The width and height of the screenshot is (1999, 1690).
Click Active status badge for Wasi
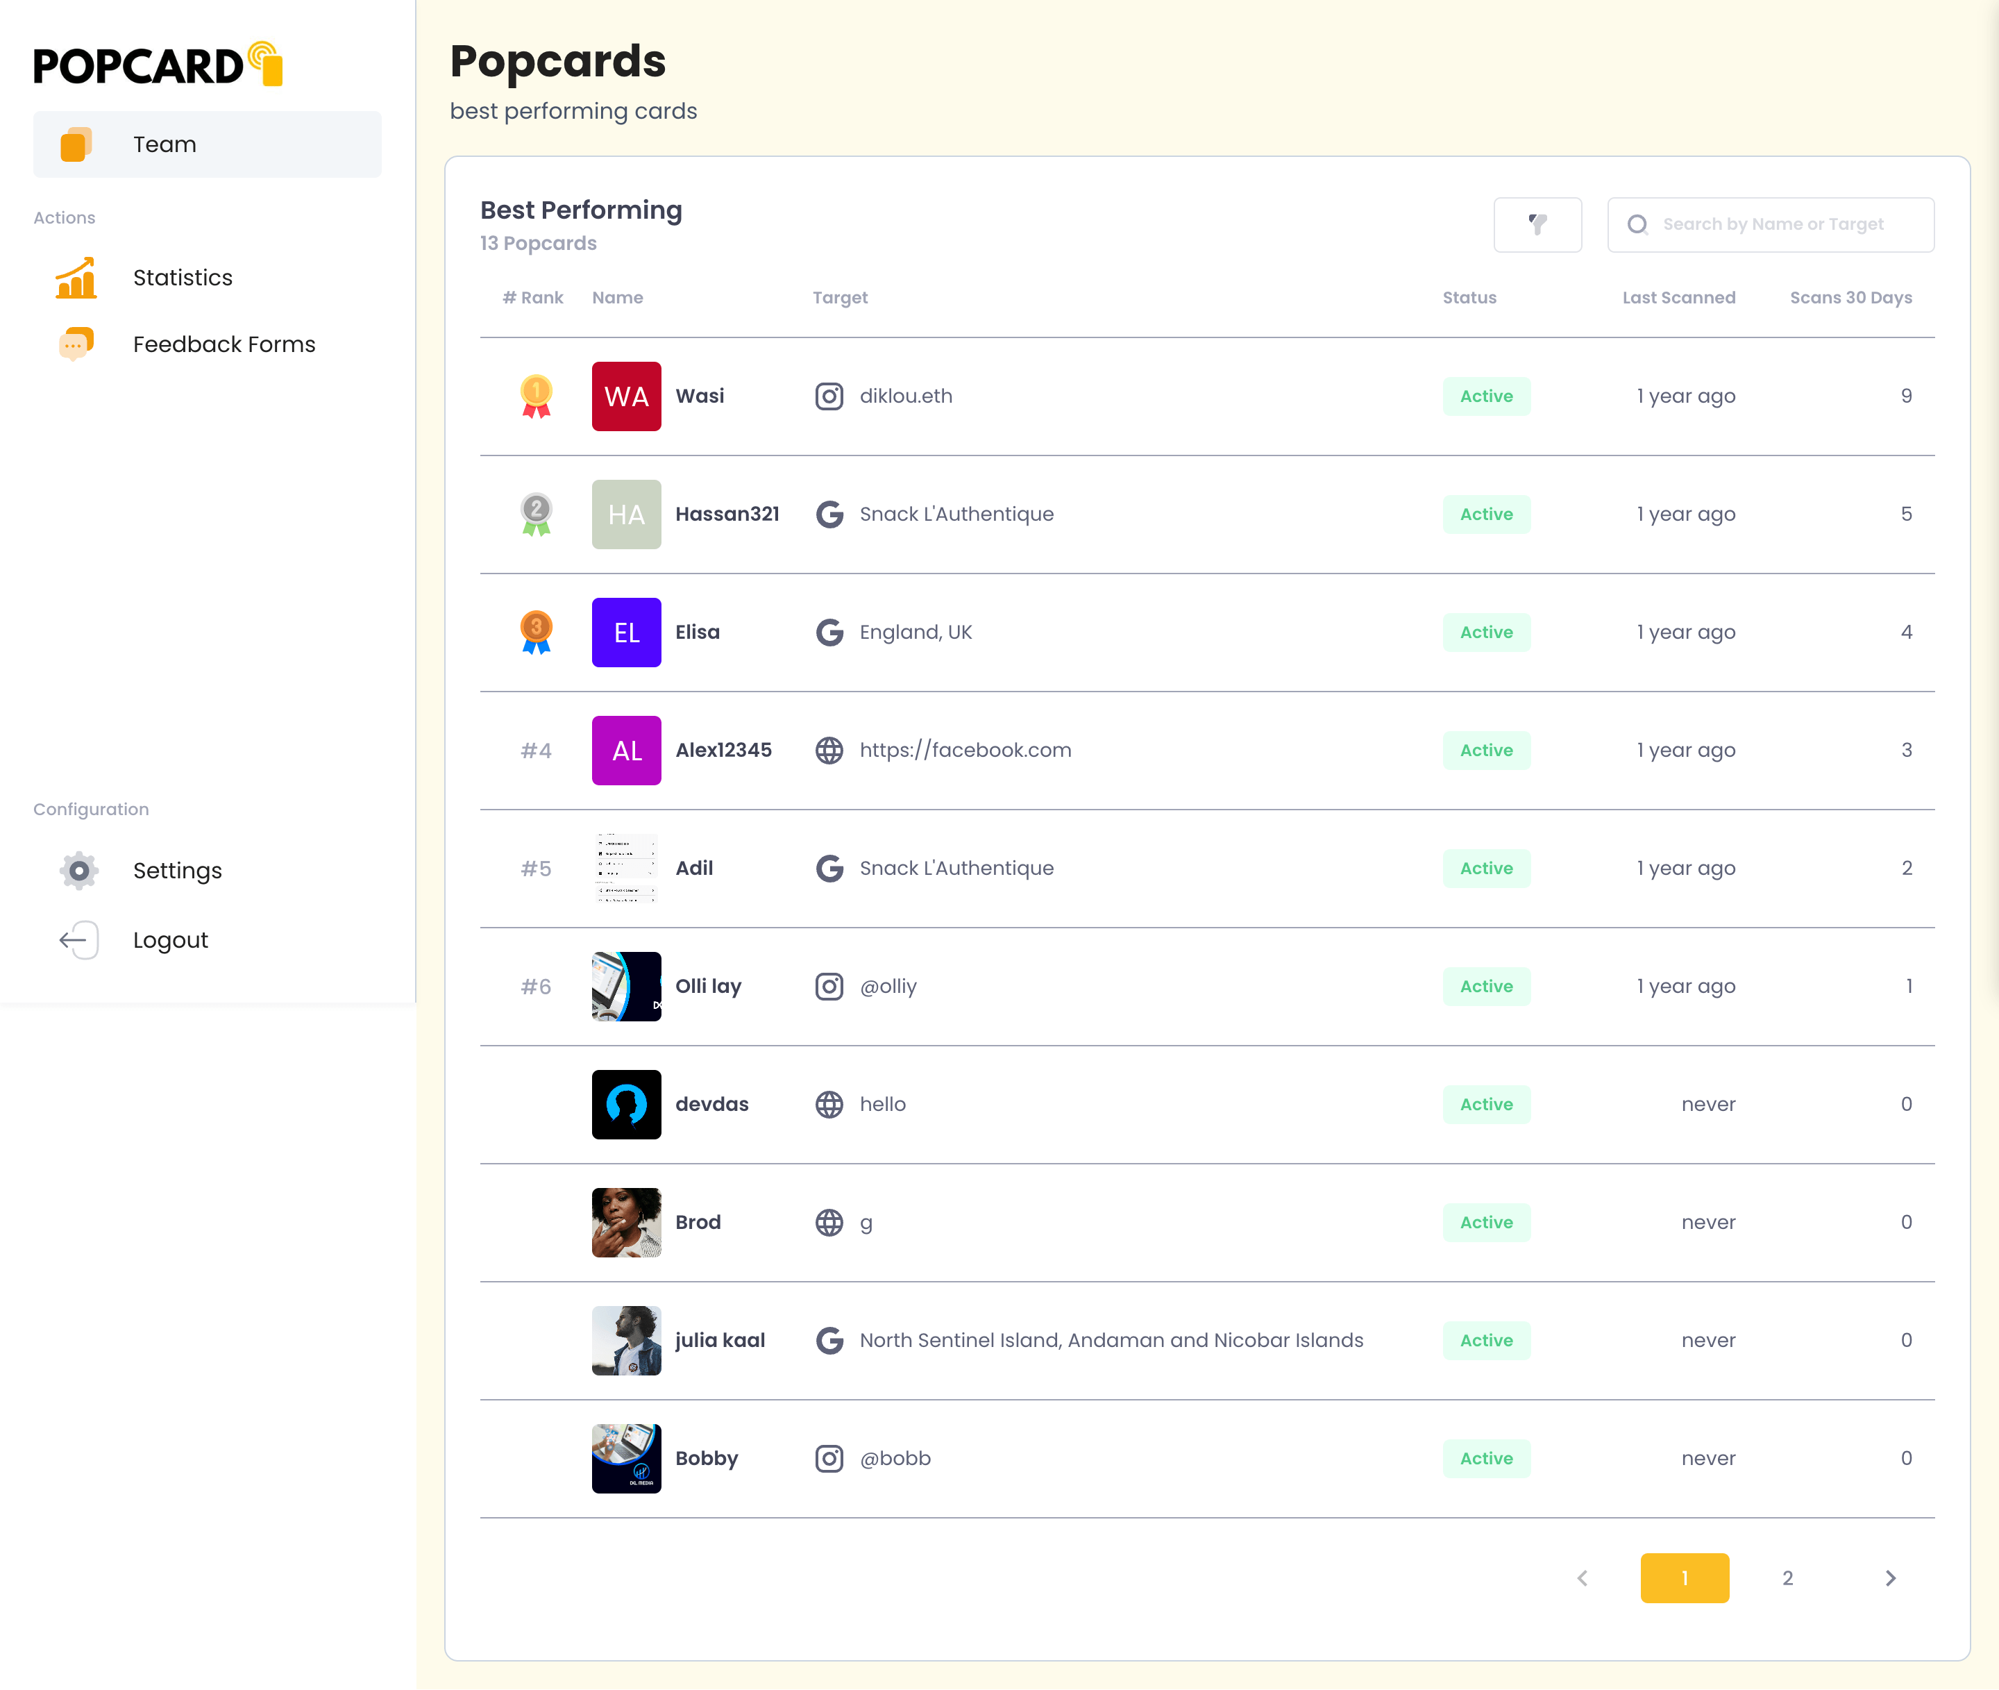(1485, 396)
